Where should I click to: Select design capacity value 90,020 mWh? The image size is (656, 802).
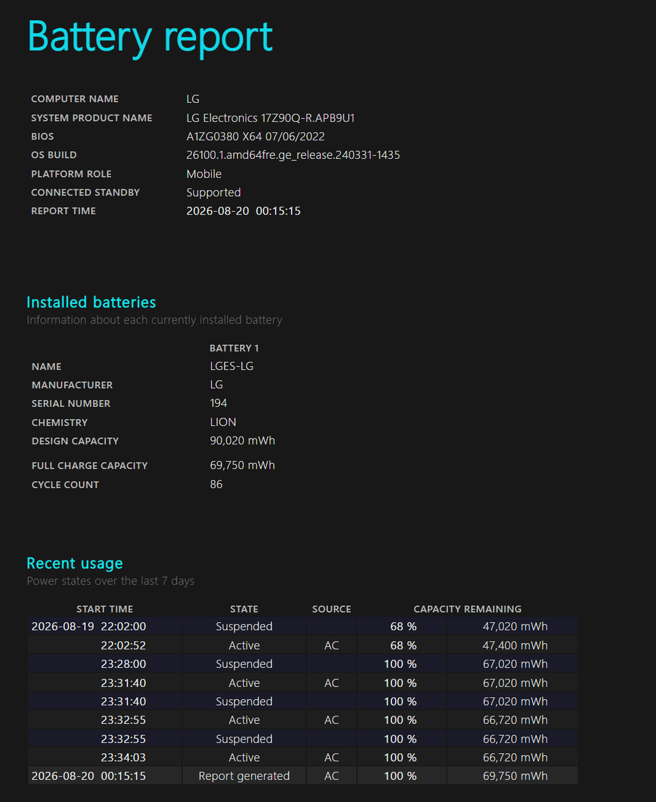[242, 441]
